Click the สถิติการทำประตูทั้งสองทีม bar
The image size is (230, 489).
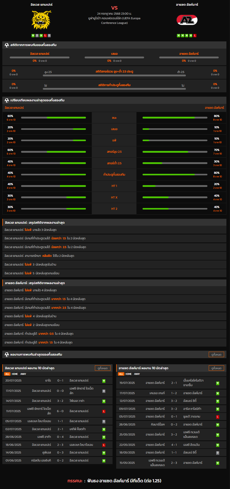[x=114, y=89]
